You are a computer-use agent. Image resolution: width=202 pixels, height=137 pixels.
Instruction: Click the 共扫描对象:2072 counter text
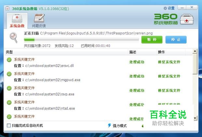37,46
